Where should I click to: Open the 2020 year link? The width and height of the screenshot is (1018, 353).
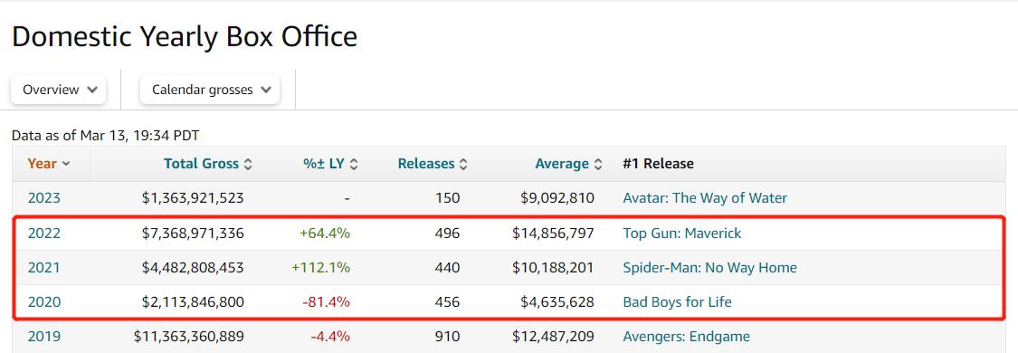coord(44,301)
